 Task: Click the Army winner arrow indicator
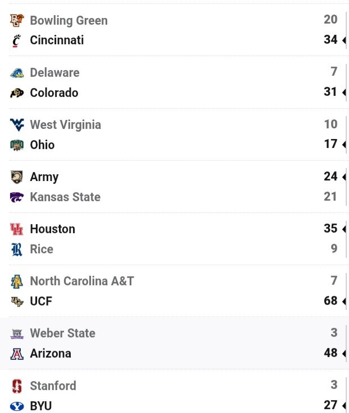click(344, 177)
